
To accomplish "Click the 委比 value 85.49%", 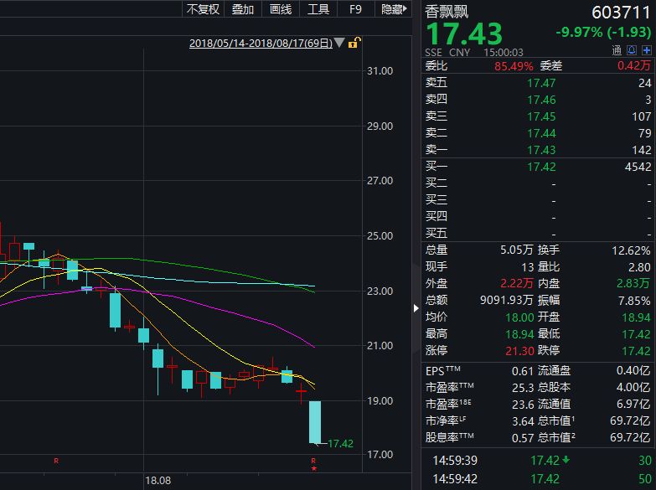I will 514,65.
